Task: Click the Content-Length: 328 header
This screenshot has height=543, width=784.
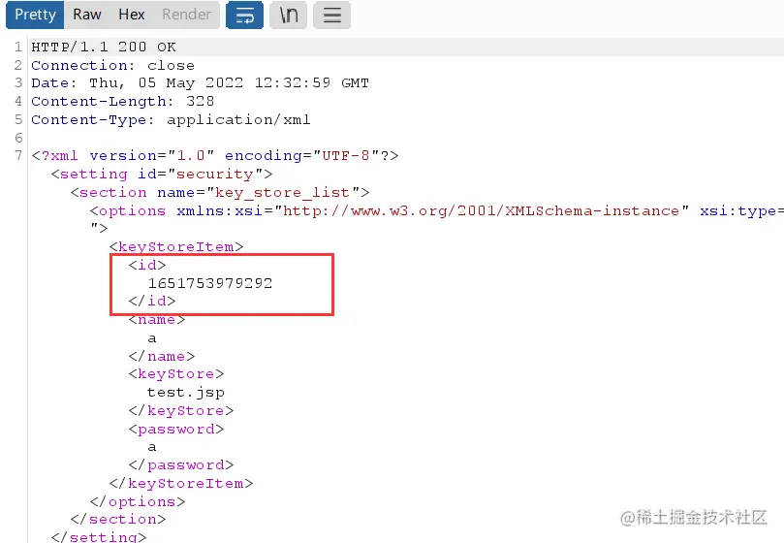Action: [x=122, y=102]
